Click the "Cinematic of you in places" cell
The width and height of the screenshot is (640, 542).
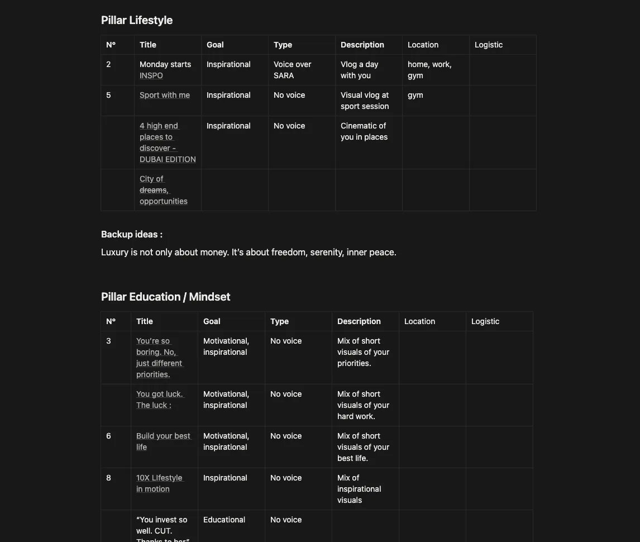point(364,131)
